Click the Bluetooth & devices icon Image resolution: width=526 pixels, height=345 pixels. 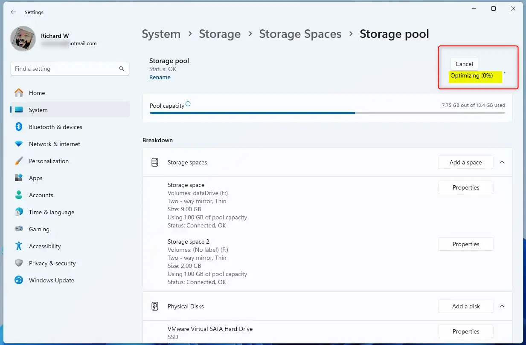(19, 127)
